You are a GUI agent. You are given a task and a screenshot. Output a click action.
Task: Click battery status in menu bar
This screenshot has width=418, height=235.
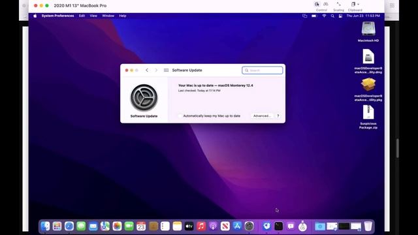point(314,16)
